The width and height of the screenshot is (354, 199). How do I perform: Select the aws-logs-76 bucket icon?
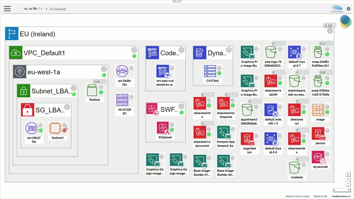click(271, 52)
